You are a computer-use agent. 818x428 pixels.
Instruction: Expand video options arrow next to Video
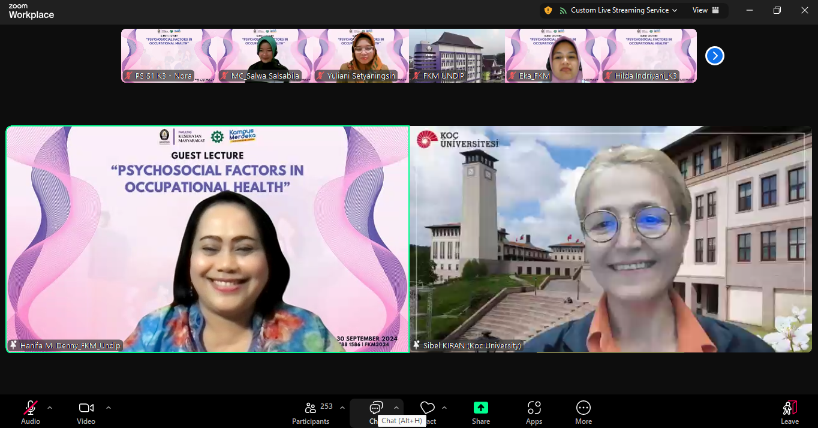pos(109,408)
